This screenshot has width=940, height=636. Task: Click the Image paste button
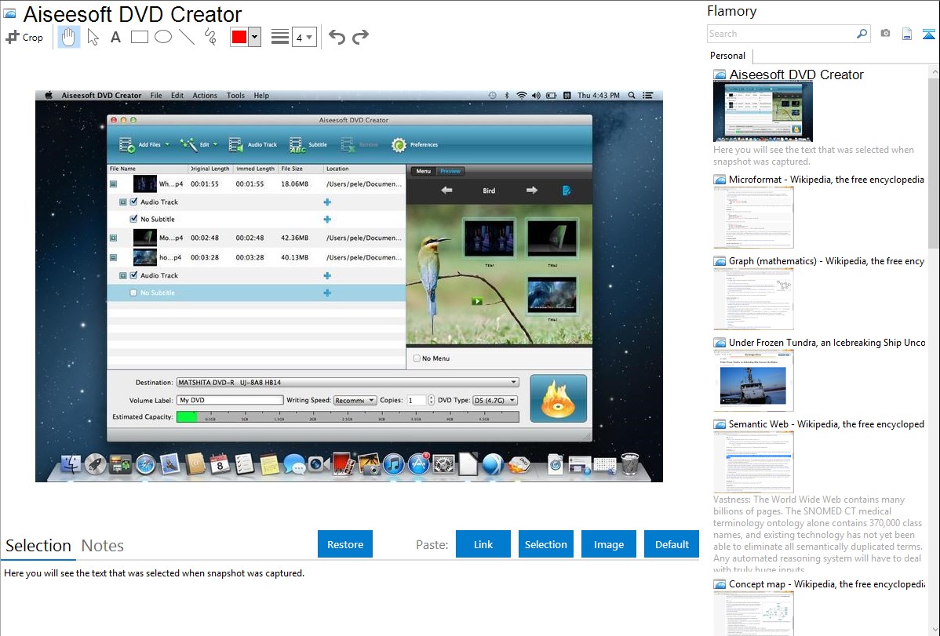click(608, 544)
